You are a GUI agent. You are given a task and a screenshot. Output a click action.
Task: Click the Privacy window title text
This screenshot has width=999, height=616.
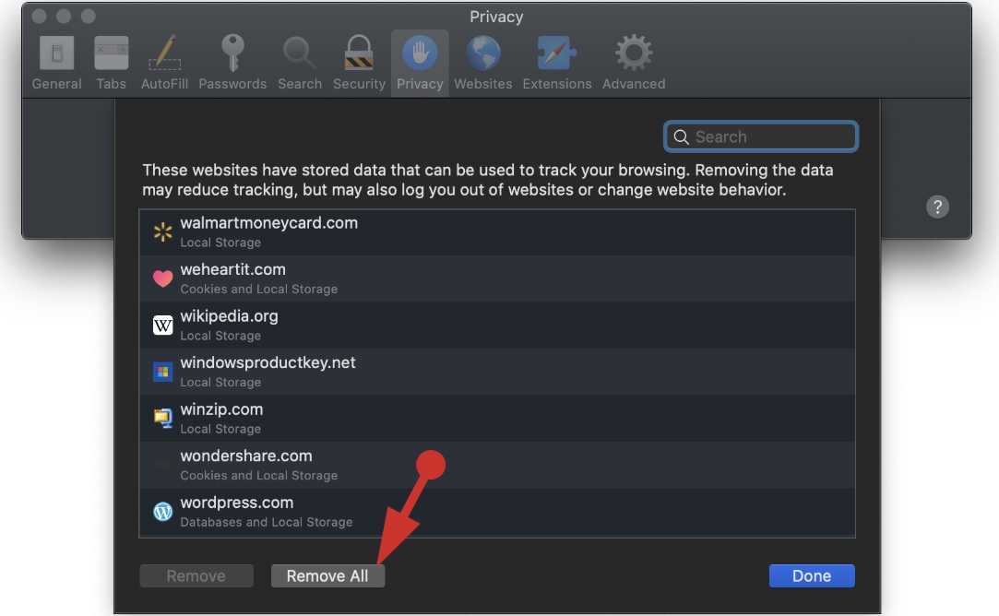496,18
